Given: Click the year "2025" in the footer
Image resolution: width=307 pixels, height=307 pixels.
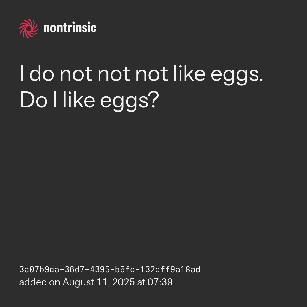Looking at the screenshot, I should 123,282.
